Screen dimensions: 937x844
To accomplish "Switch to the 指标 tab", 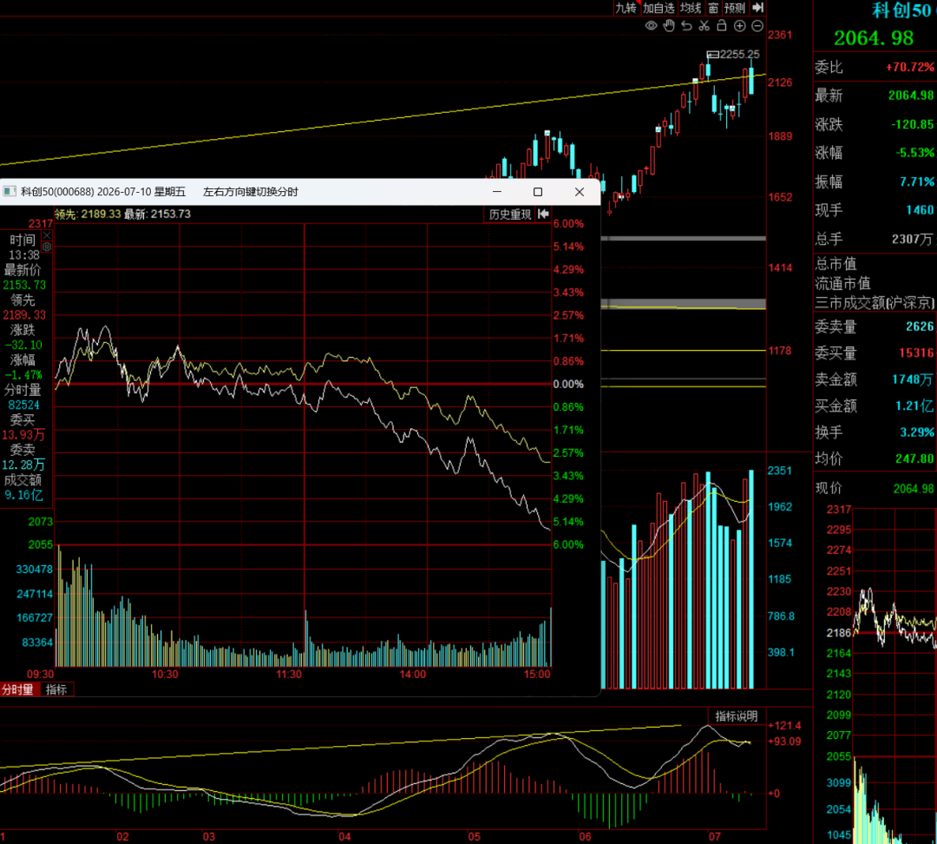I will tap(56, 689).
